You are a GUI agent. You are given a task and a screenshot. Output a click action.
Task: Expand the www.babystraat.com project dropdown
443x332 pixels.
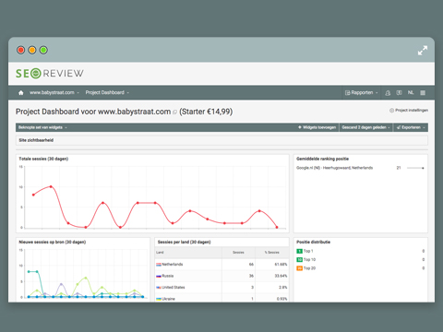54,92
